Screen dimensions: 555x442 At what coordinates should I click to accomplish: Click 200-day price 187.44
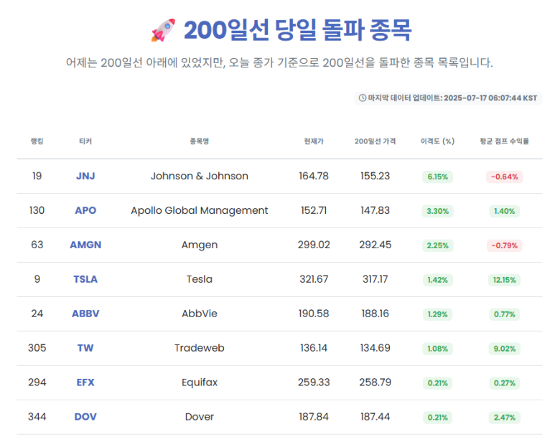point(376,417)
